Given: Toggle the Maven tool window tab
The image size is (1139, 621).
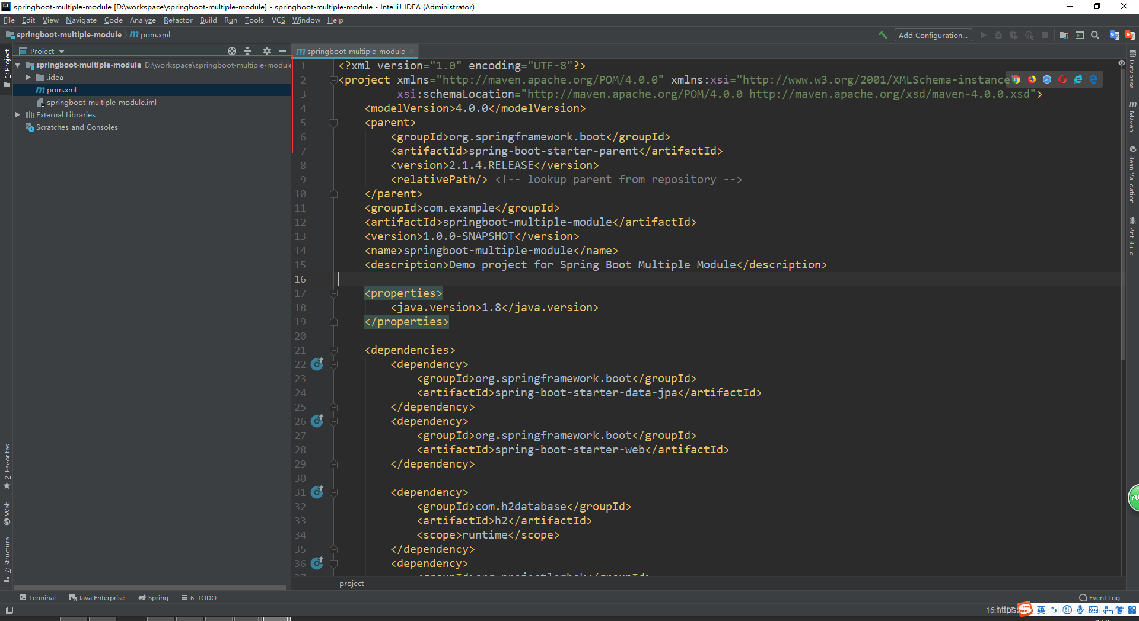Looking at the screenshot, I should 1132,116.
